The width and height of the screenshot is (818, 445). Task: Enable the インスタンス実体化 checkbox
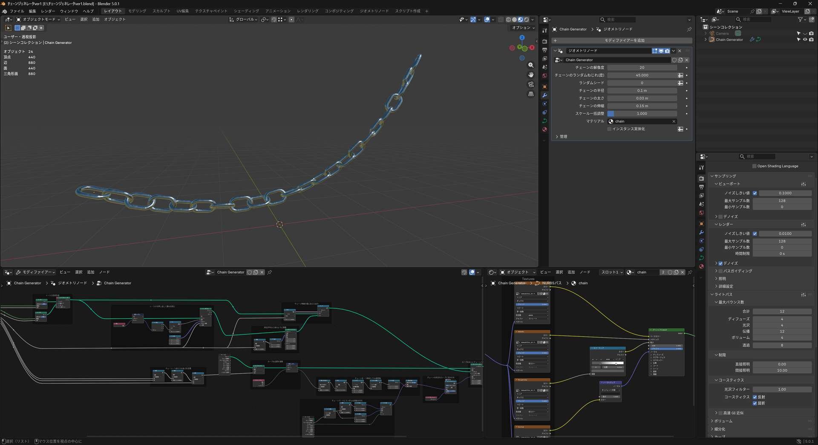click(610, 129)
